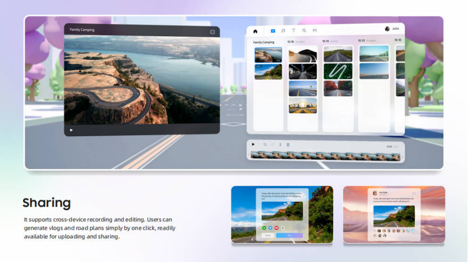Select the autumn red trees road clip
Image resolution: width=468 pixels, height=262 pixels.
coord(338,88)
